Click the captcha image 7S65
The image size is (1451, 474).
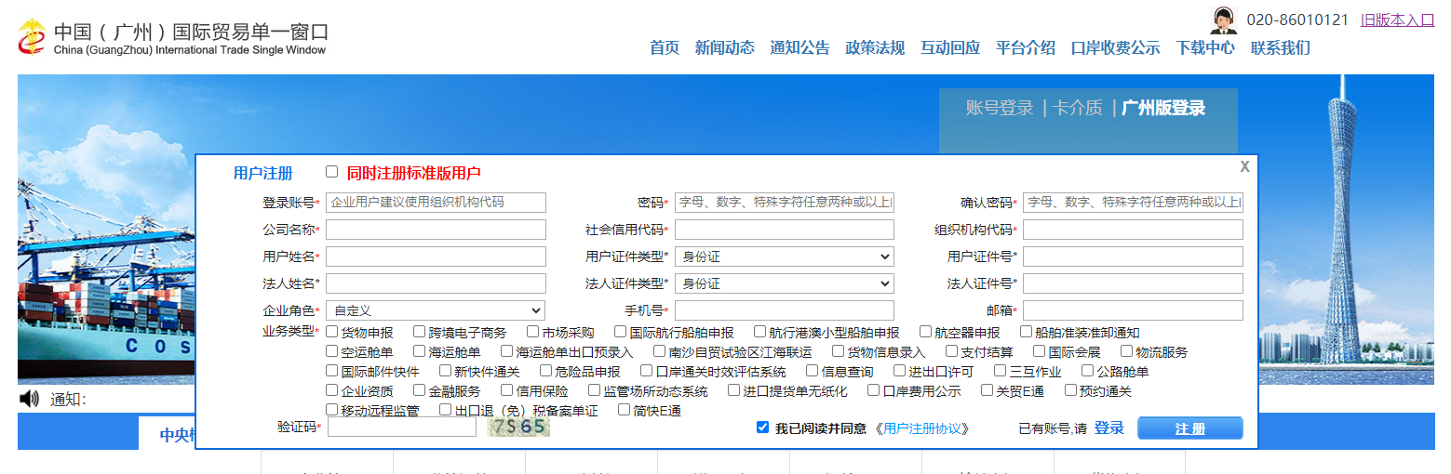click(x=518, y=427)
